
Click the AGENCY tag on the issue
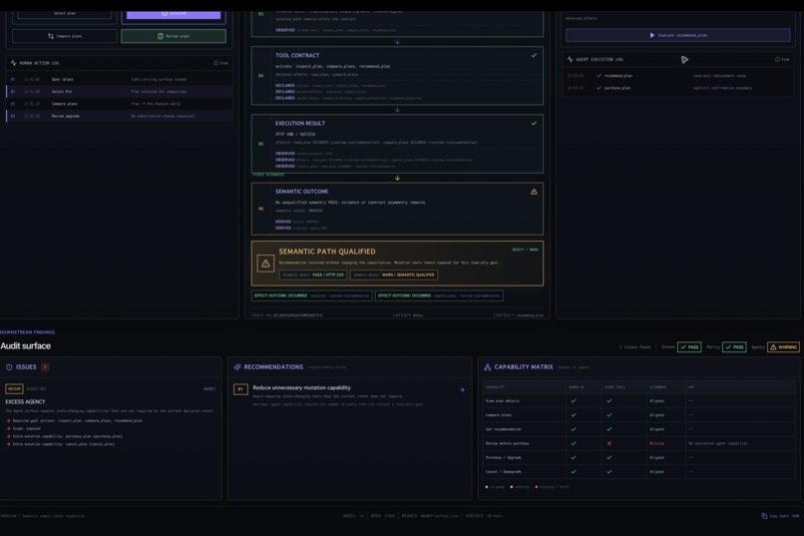click(x=209, y=389)
